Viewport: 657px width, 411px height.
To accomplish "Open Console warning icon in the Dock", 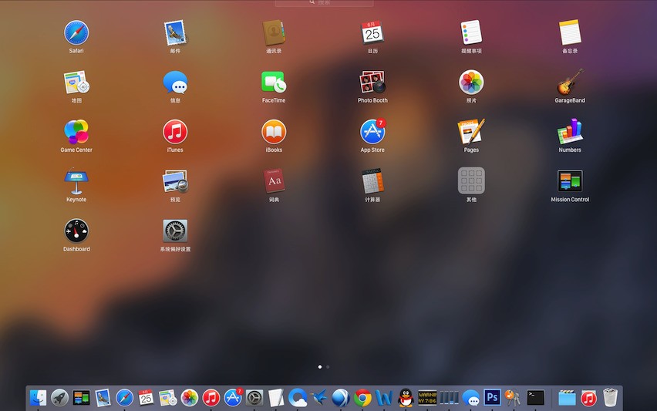I will [x=427, y=398].
